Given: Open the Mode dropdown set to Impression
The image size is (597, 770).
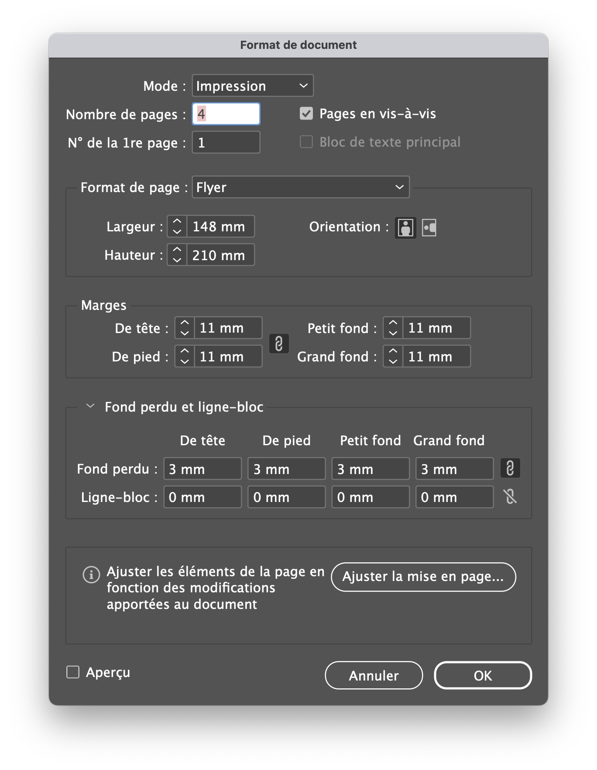Looking at the screenshot, I should (252, 86).
